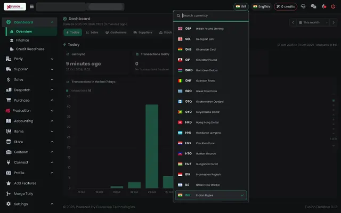The image size is (341, 213).
Task: Switch to the Today tab
Action: click(x=72, y=32)
